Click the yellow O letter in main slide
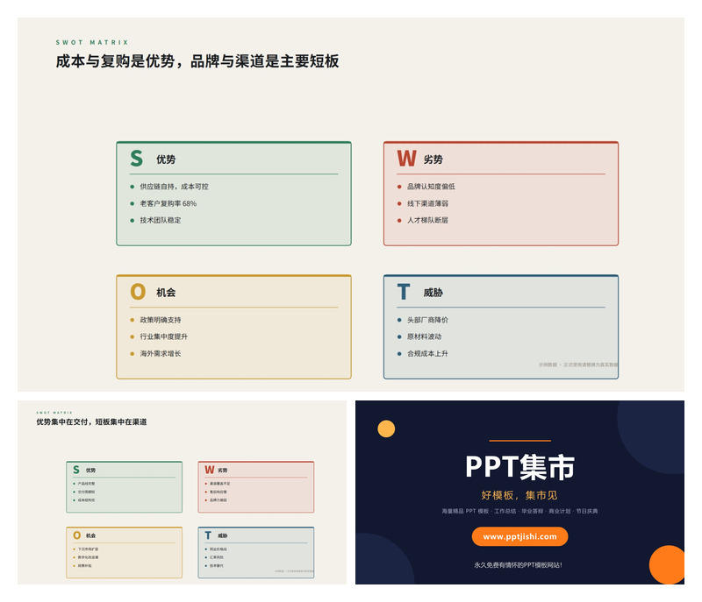 pos(138,292)
